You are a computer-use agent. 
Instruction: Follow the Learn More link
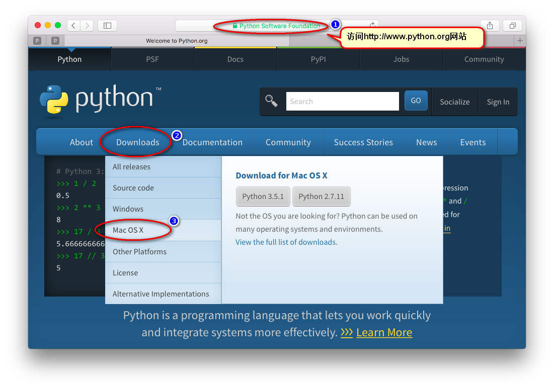pos(384,332)
